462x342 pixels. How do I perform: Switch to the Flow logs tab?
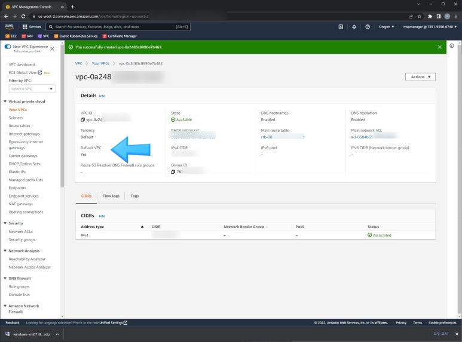(x=111, y=196)
